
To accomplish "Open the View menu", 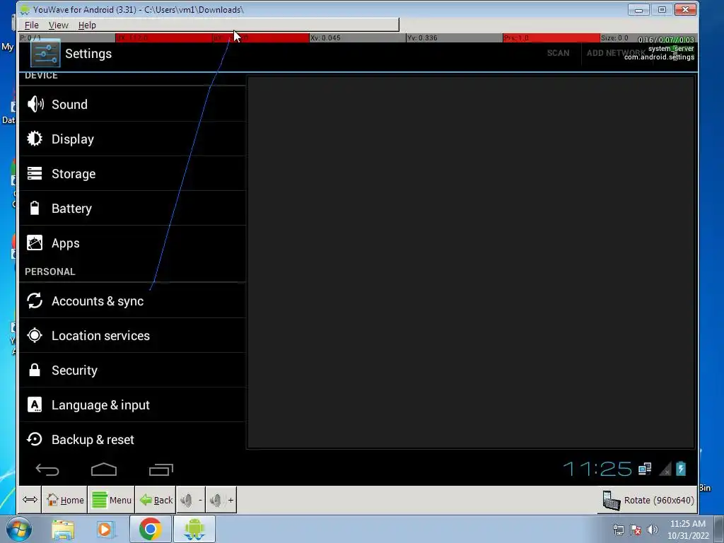I will 58,25.
